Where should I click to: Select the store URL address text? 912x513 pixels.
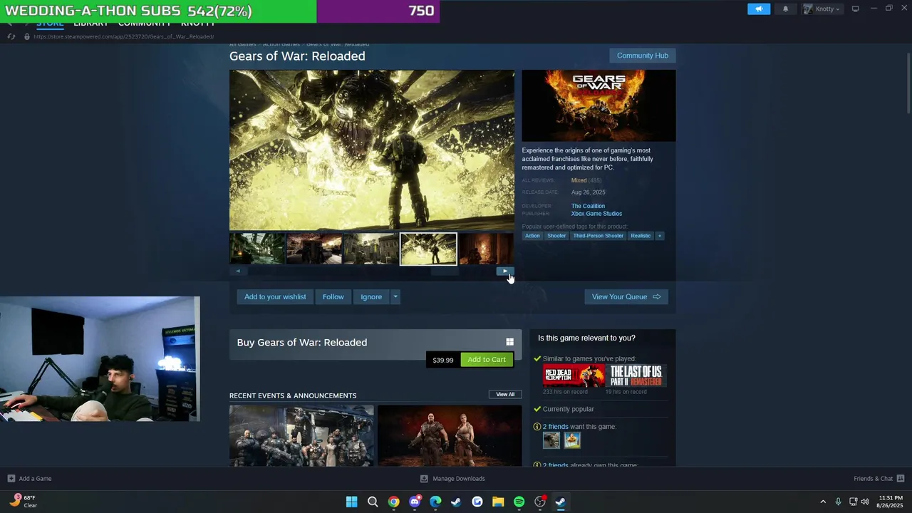pyautogui.click(x=123, y=36)
